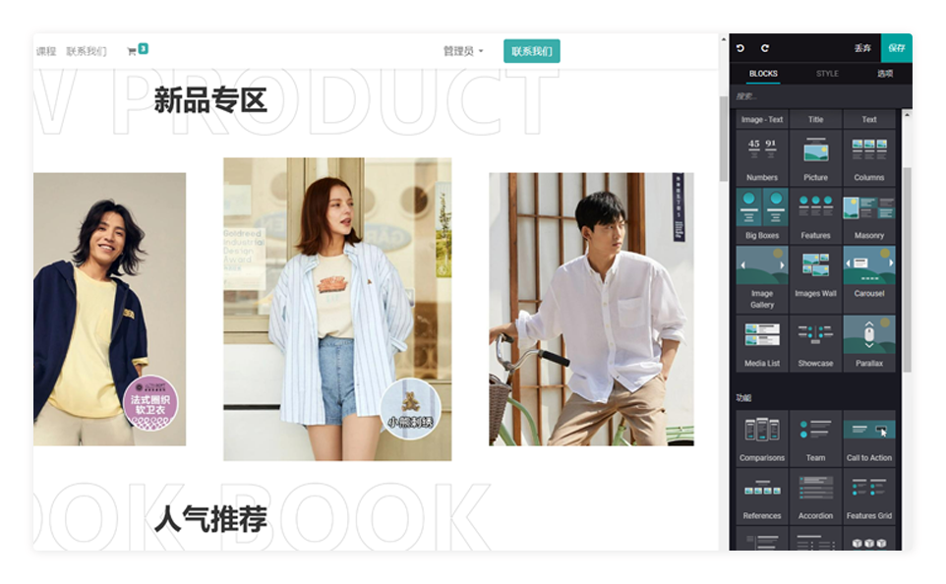Choose the Parallax block
This screenshot has height=584, width=946.
(x=869, y=342)
